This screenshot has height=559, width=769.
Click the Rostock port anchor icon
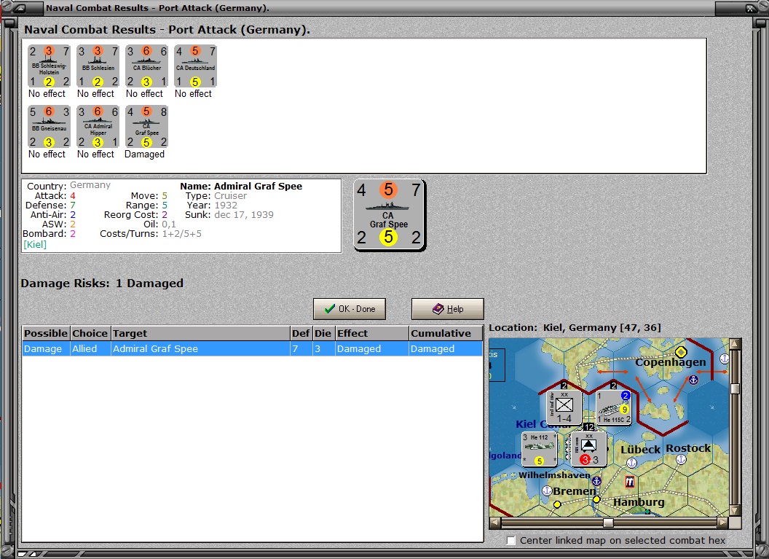click(681, 459)
